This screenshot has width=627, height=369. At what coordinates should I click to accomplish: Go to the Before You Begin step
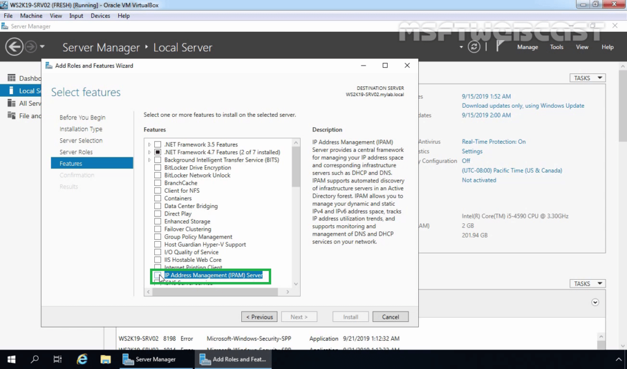click(83, 117)
